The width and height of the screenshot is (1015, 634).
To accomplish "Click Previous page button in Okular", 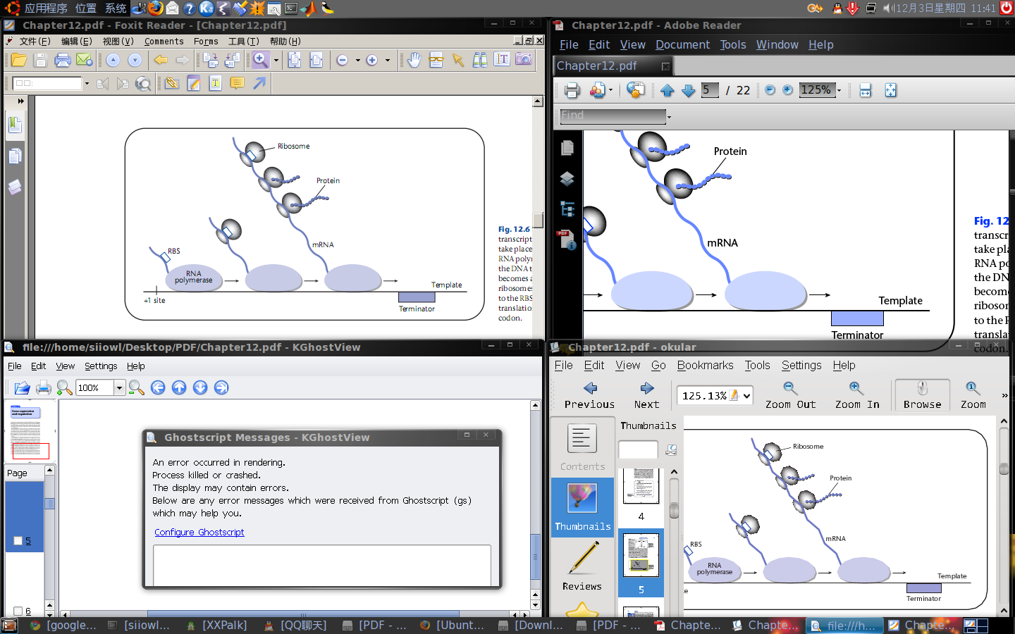I will tap(589, 395).
